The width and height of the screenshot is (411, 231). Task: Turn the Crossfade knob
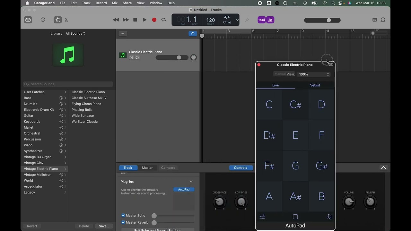pyautogui.click(x=219, y=202)
